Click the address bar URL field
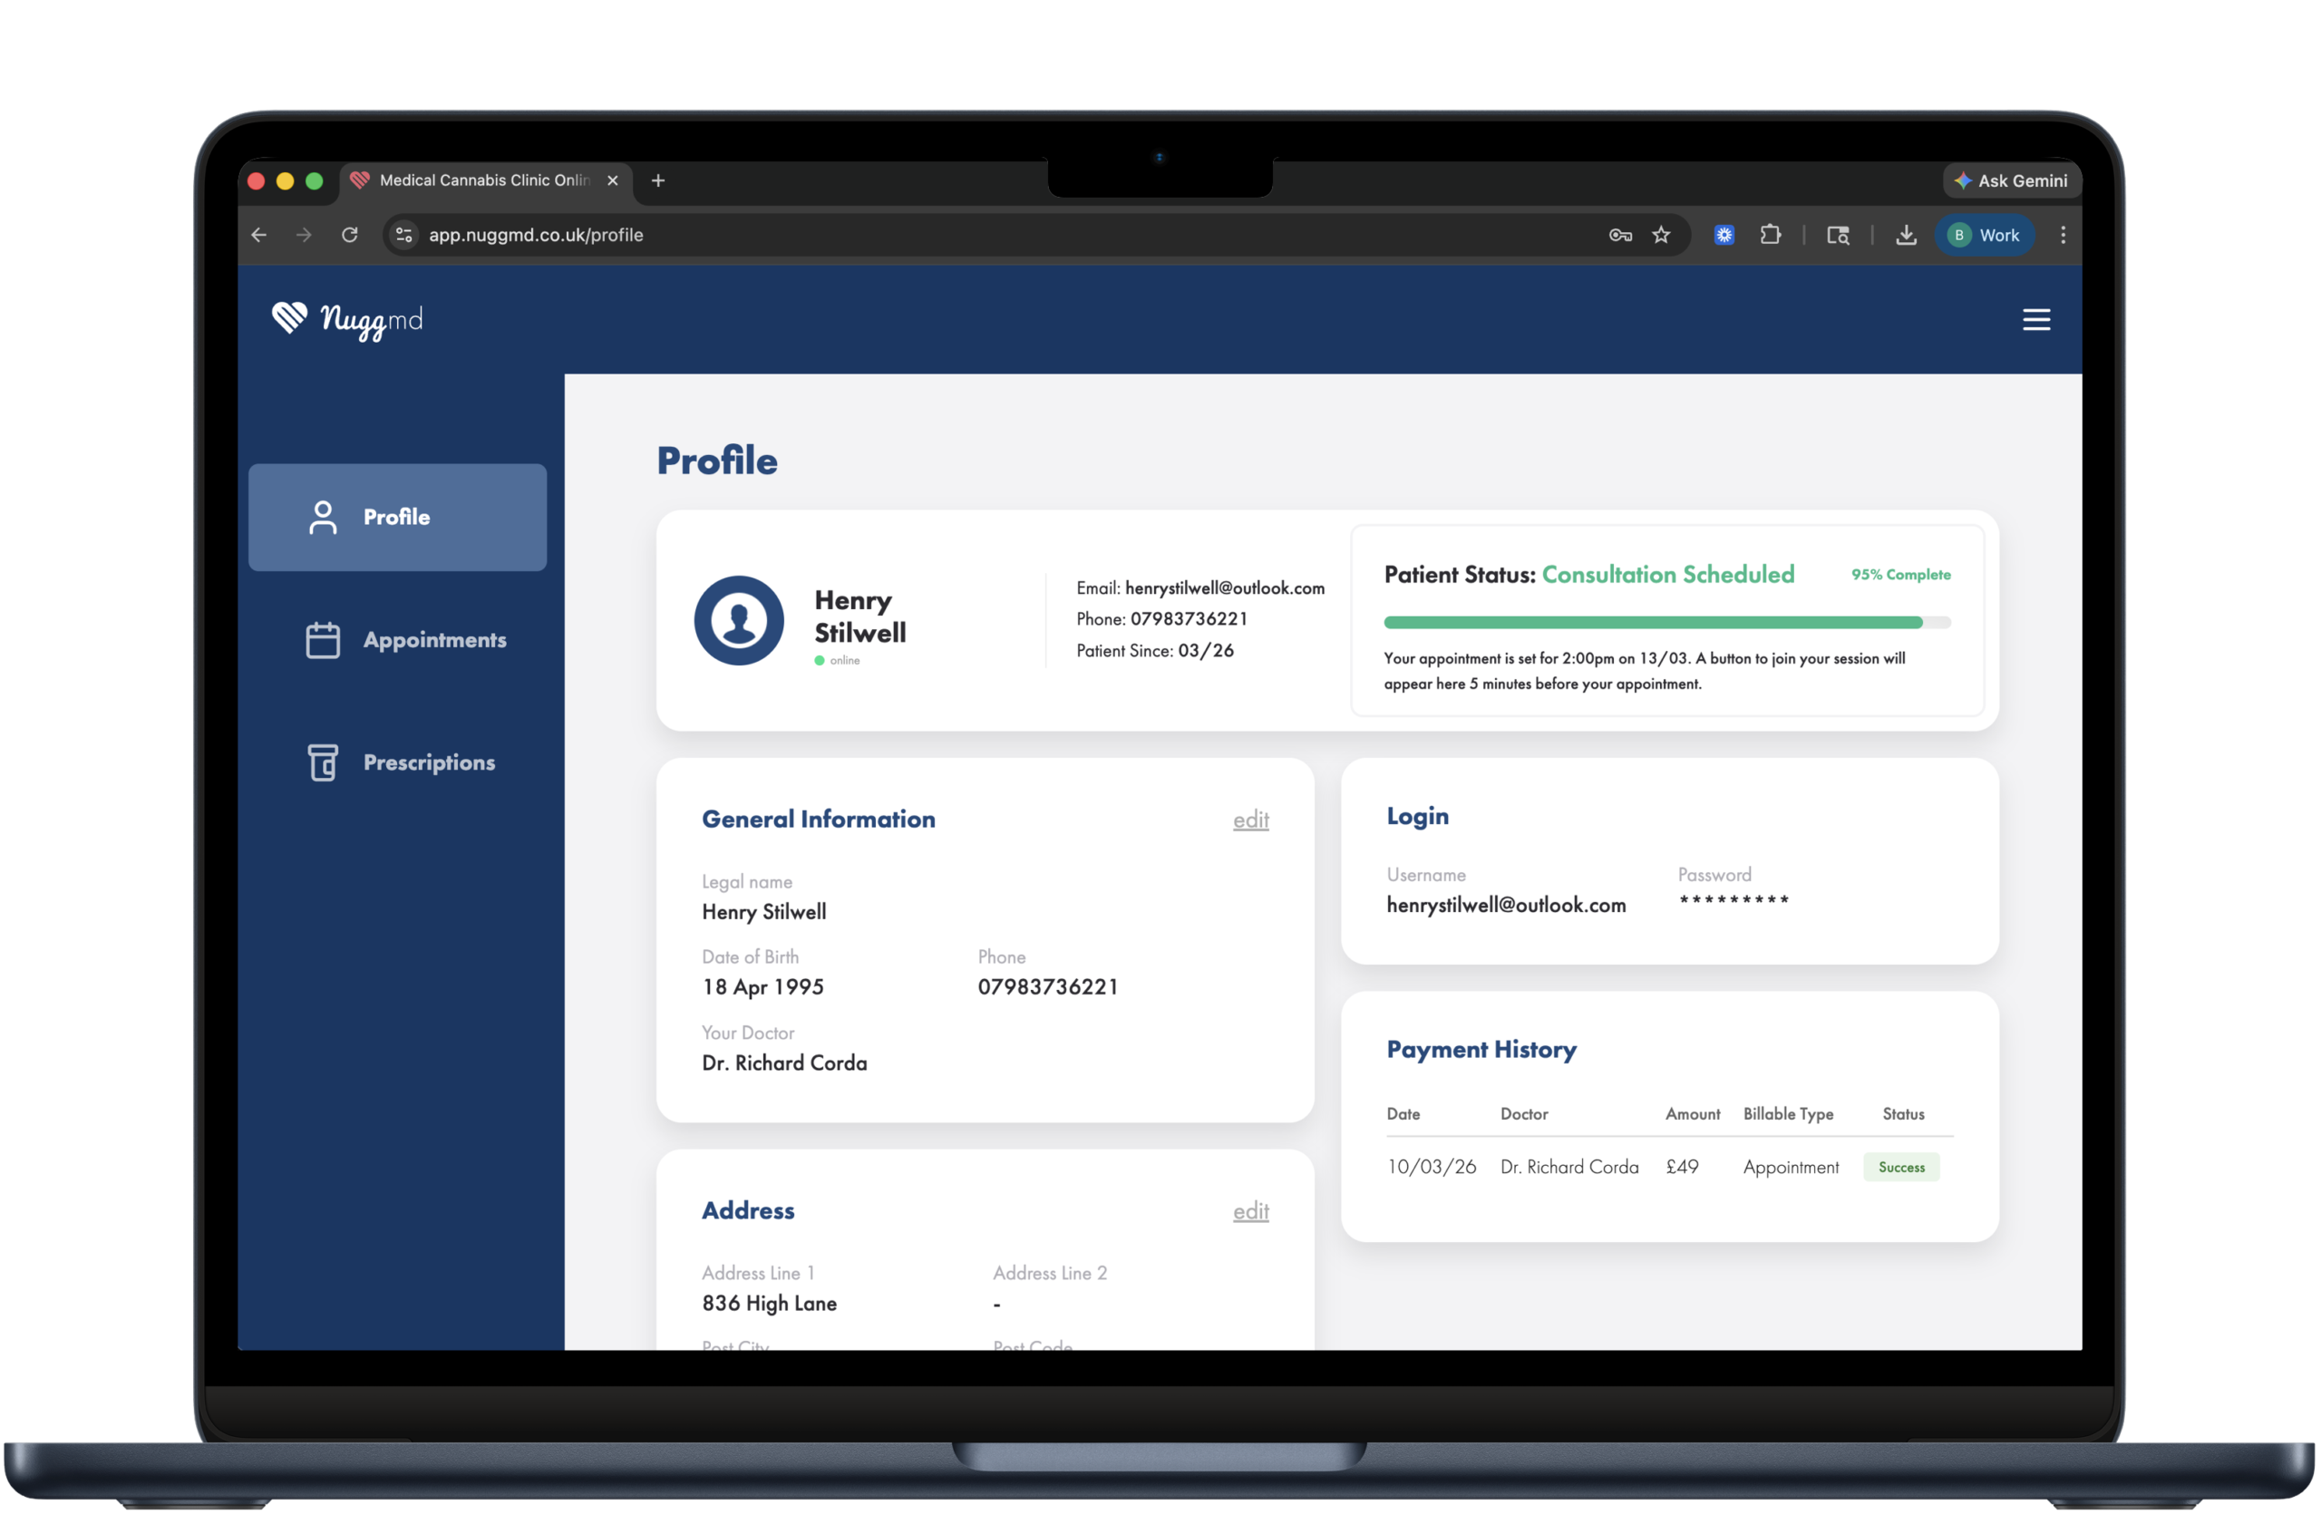The image size is (2321, 1514). (x=878, y=235)
